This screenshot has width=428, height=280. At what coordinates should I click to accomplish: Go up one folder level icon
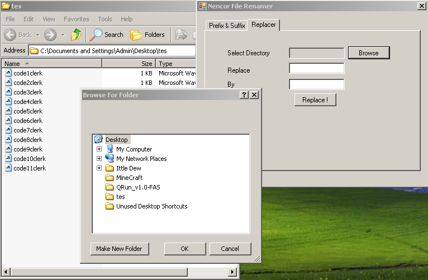[76, 35]
